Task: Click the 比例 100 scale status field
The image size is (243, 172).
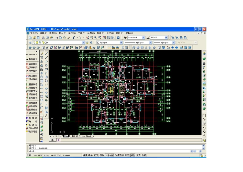Action: point(32,155)
